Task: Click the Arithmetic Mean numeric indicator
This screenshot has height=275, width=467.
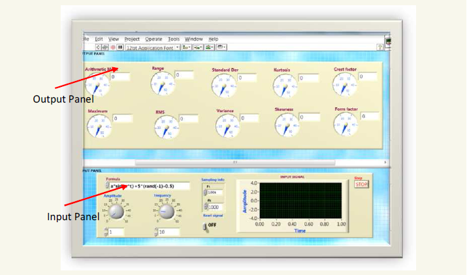Action: click(x=120, y=77)
